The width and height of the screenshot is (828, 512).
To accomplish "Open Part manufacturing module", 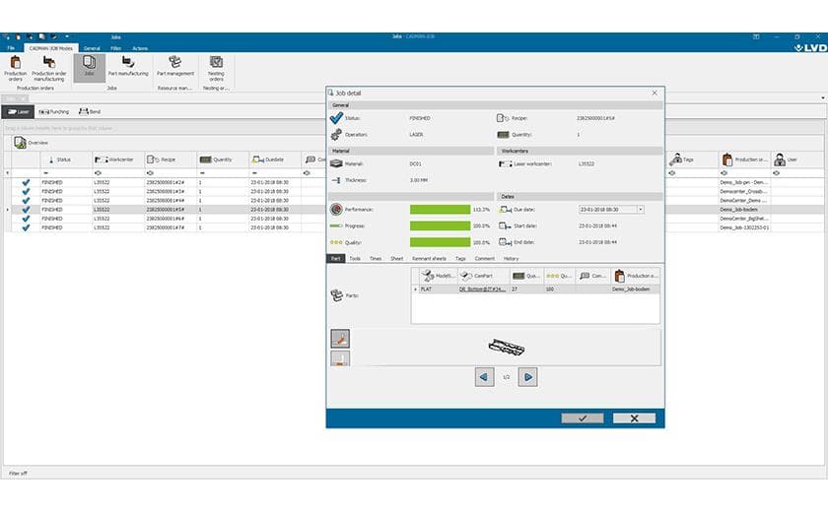I will tap(128, 66).
